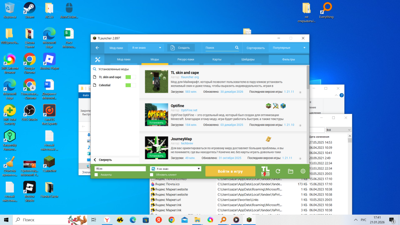
Task: Open the notification center icon
Action: 392,220
